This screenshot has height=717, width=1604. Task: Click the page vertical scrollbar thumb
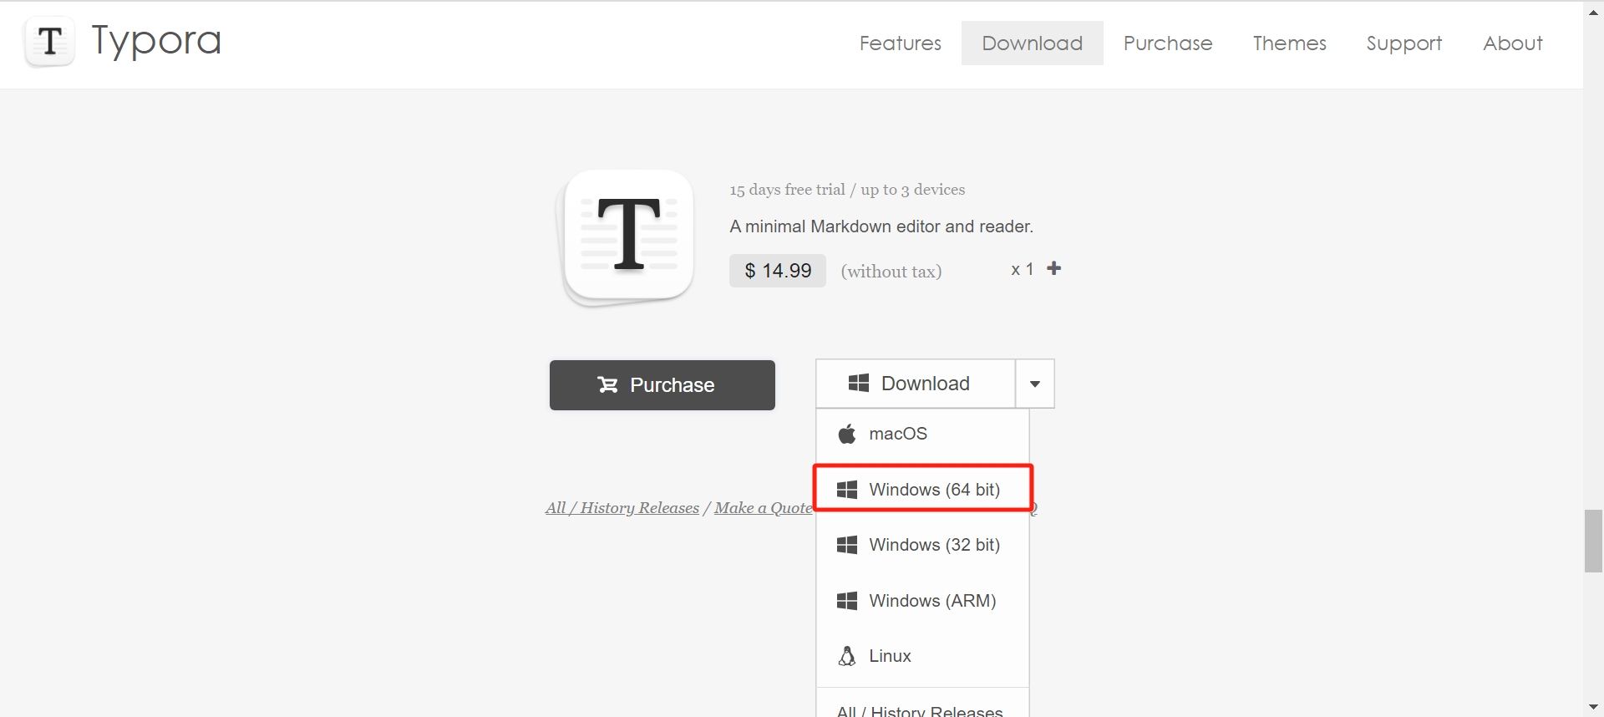[1593, 541]
